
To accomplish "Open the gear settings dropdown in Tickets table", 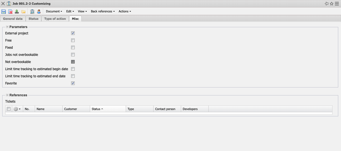I will coord(17,109).
